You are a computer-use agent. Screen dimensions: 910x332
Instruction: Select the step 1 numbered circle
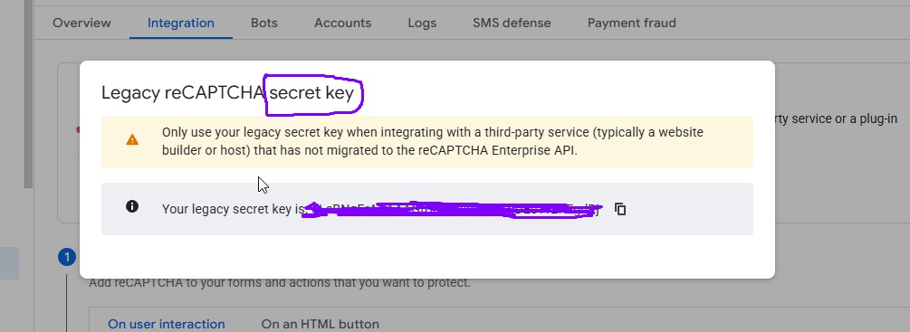[67, 257]
